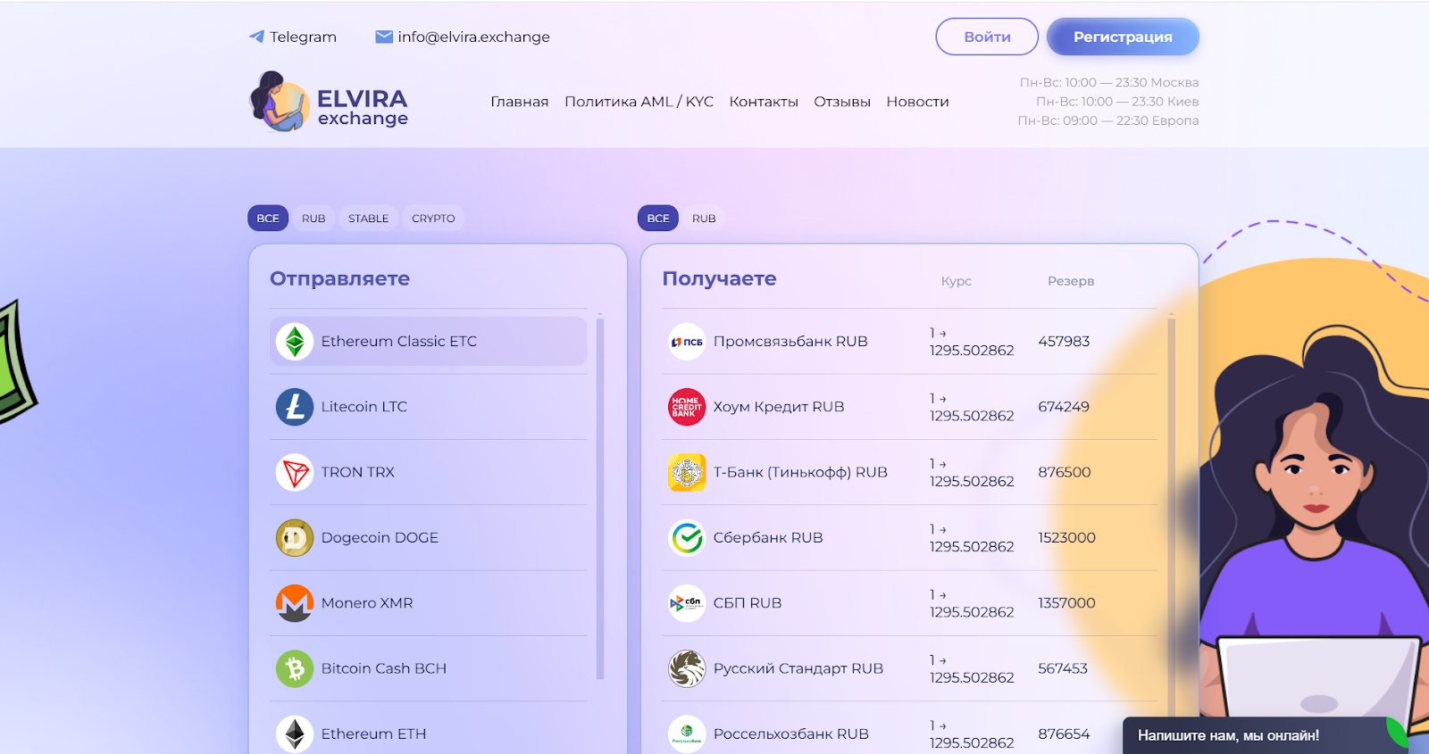Screen dimensions: 1429x754
Task: Click the Войти button
Action: tap(987, 37)
